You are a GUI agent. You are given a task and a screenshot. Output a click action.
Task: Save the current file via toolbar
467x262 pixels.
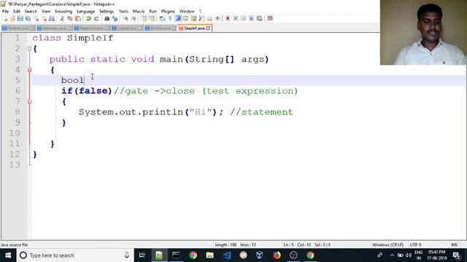pyautogui.click(x=20, y=18)
